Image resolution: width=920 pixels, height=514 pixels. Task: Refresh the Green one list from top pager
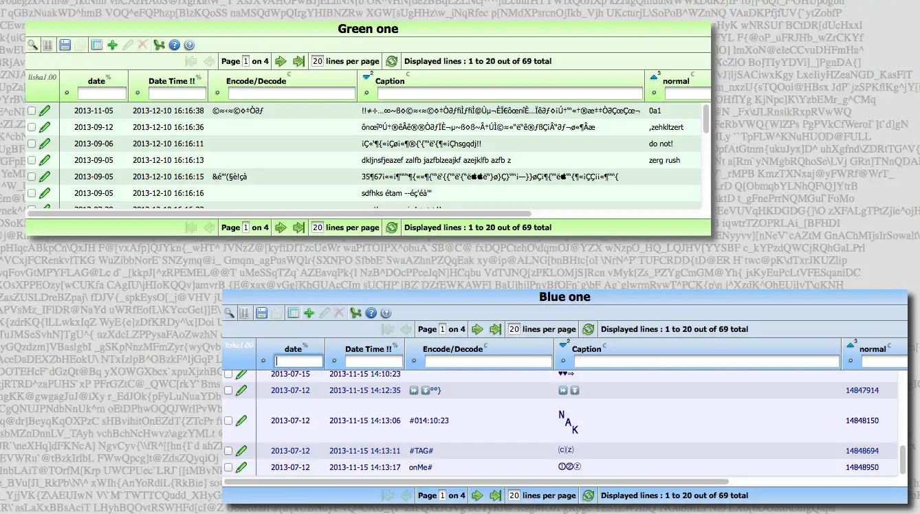pos(392,61)
